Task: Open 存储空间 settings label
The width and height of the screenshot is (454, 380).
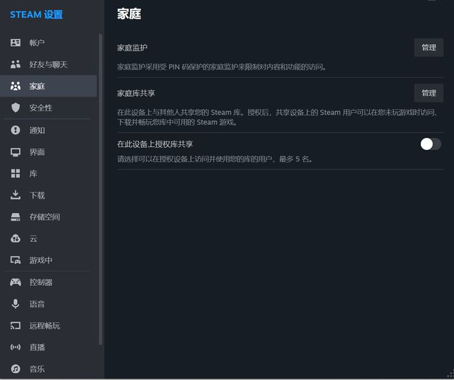Action: (x=45, y=217)
